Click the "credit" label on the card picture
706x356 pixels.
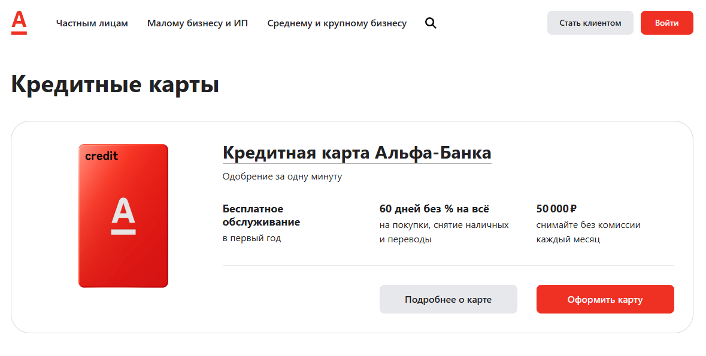pos(102,156)
